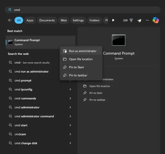Click the shield icon beside Run as administrator
Screen dimensions: 165x154
tap(65, 51)
